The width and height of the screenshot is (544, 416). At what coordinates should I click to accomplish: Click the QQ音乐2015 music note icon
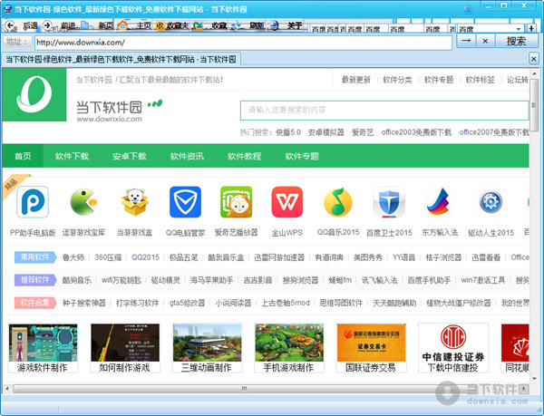(338, 202)
